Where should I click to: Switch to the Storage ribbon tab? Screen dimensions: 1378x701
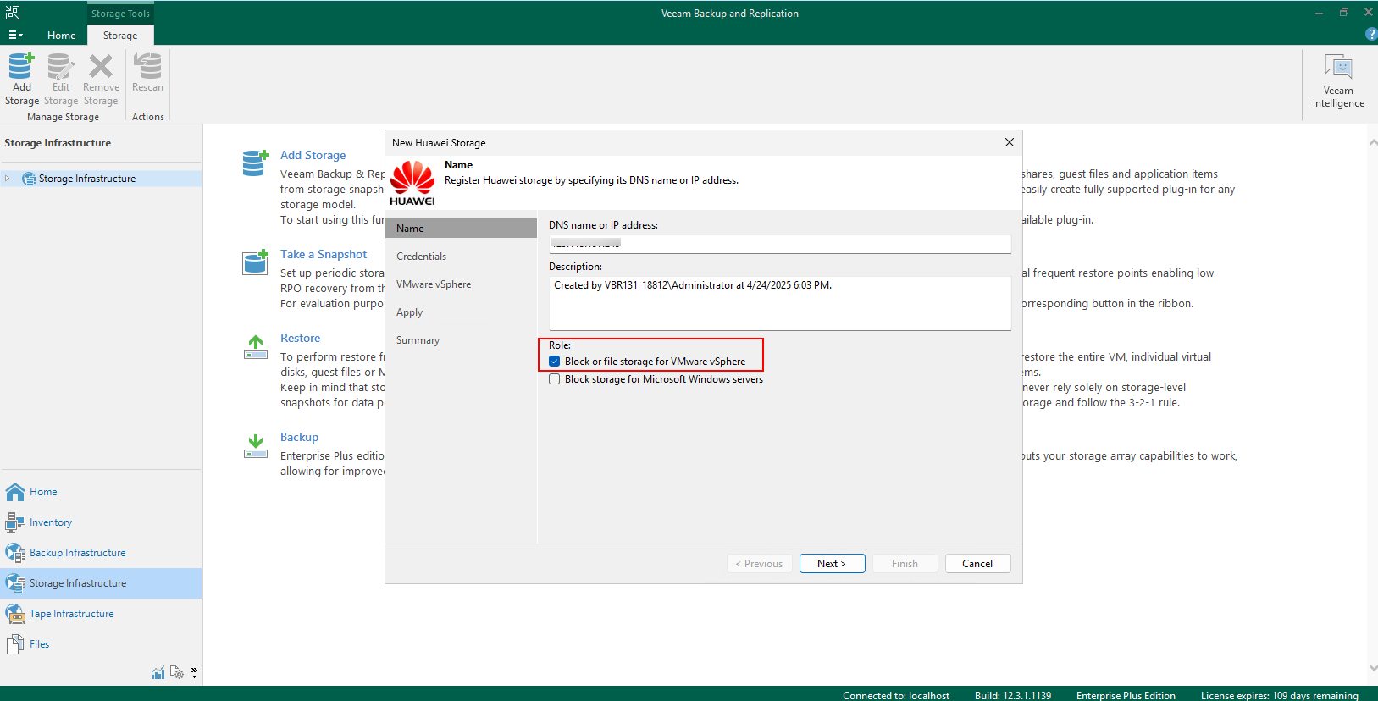120,36
